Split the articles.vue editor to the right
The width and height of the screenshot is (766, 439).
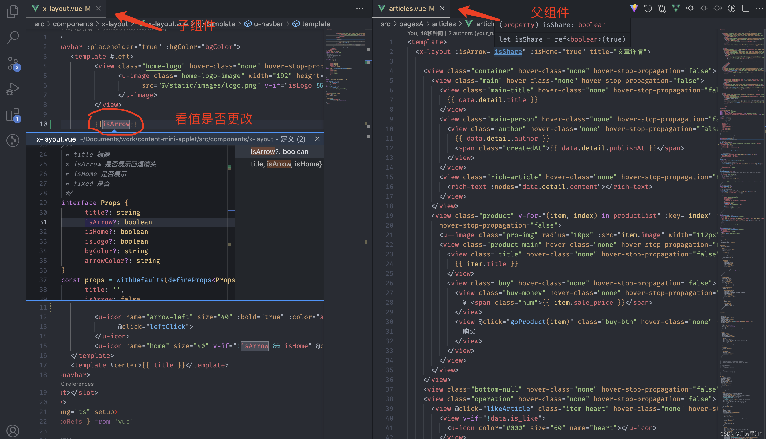tap(746, 9)
